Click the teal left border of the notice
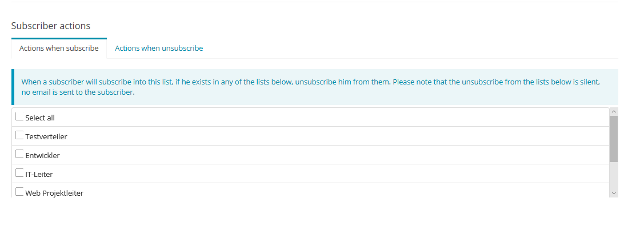 click(x=13, y=87)
